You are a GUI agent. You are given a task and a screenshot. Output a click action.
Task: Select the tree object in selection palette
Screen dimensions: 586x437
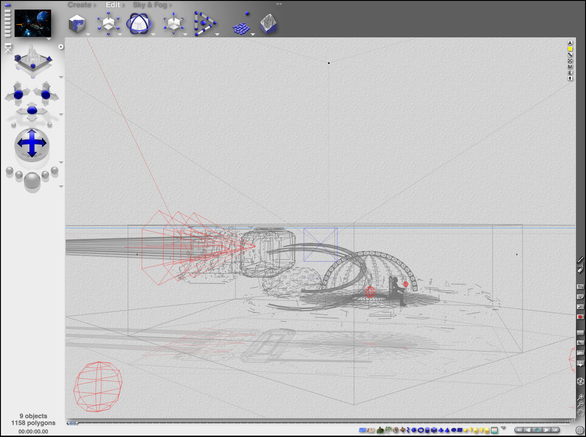click(387, 430)
